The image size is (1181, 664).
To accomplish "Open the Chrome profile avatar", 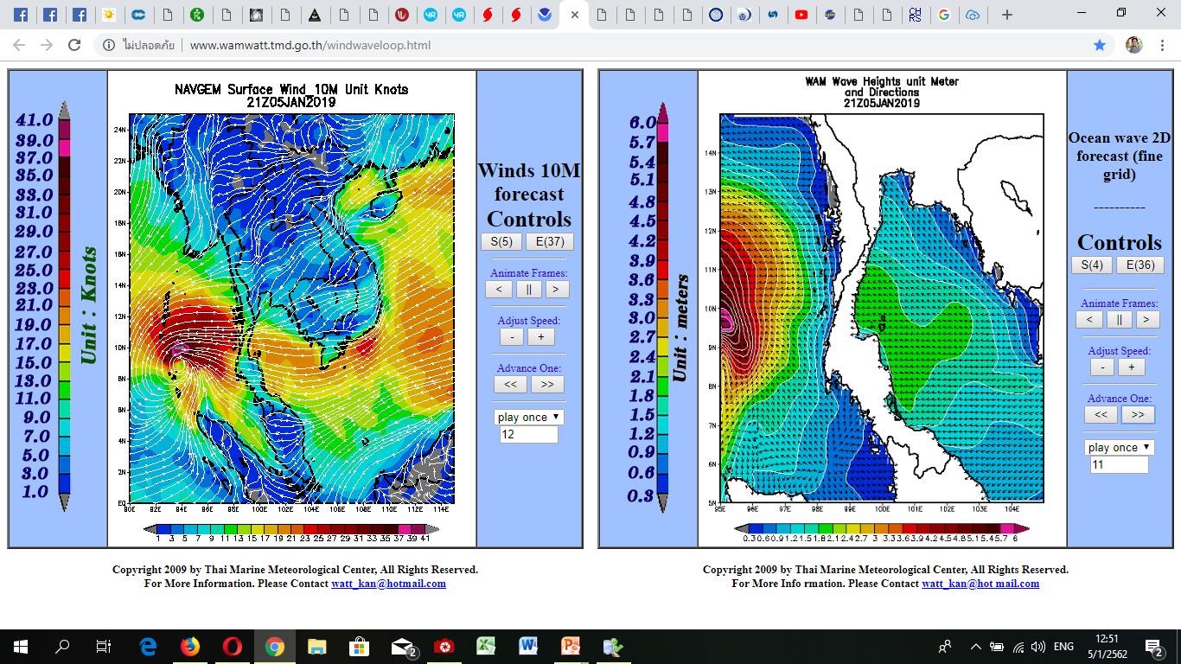I will tap(1134, 45).
